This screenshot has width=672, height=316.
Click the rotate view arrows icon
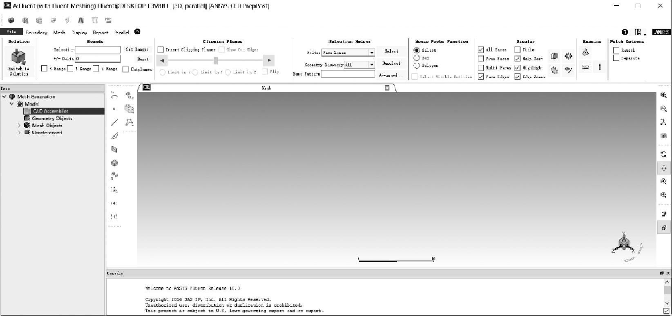click(x=663, y=154)
